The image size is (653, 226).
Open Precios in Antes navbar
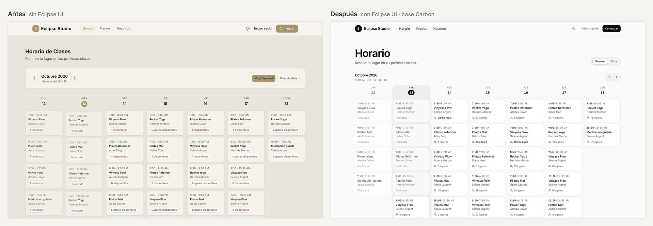105,29
